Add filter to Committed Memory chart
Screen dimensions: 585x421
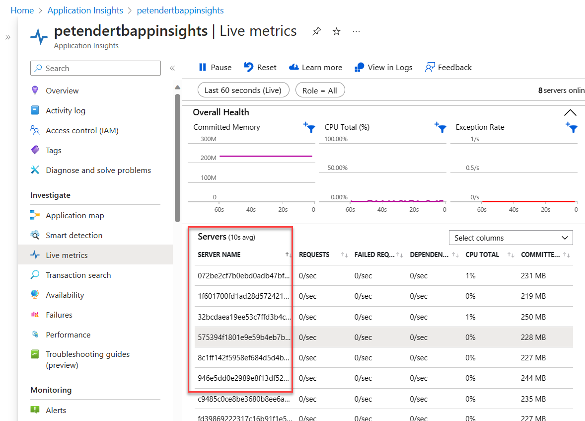click(309, 127)
